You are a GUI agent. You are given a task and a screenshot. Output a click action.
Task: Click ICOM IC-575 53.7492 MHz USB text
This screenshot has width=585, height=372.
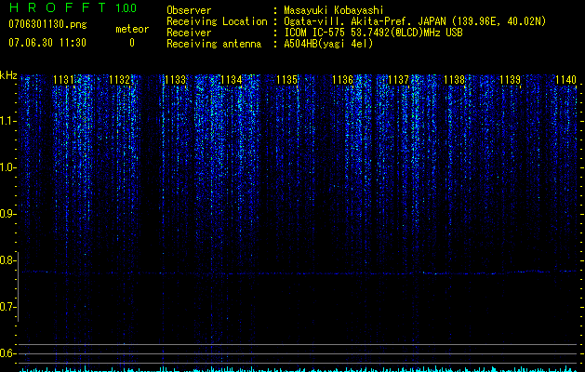click(373, 33)
